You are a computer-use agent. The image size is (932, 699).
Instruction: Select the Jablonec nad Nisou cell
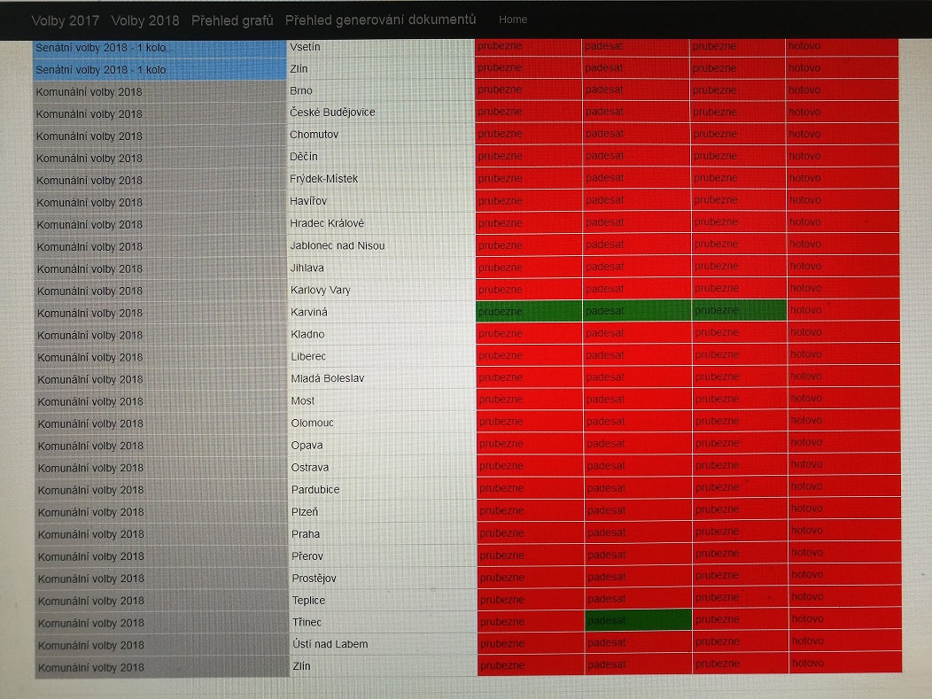point(380,246)
